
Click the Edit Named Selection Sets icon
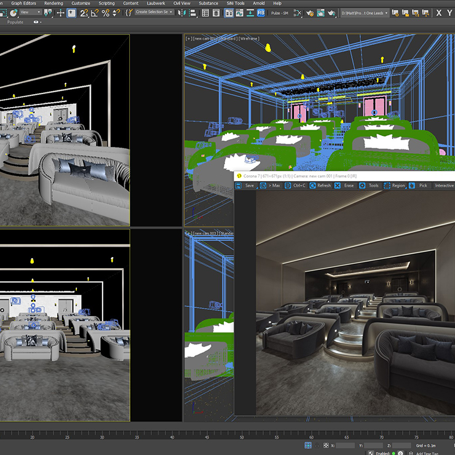[x=129, y=13]
